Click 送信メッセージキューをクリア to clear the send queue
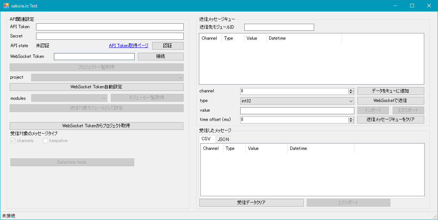The height and width of the screenshot is (220, 438). [x=390, y=119]
